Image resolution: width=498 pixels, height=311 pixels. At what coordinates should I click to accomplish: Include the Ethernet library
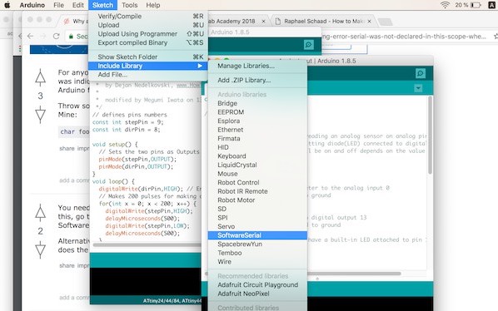point(257,130)
